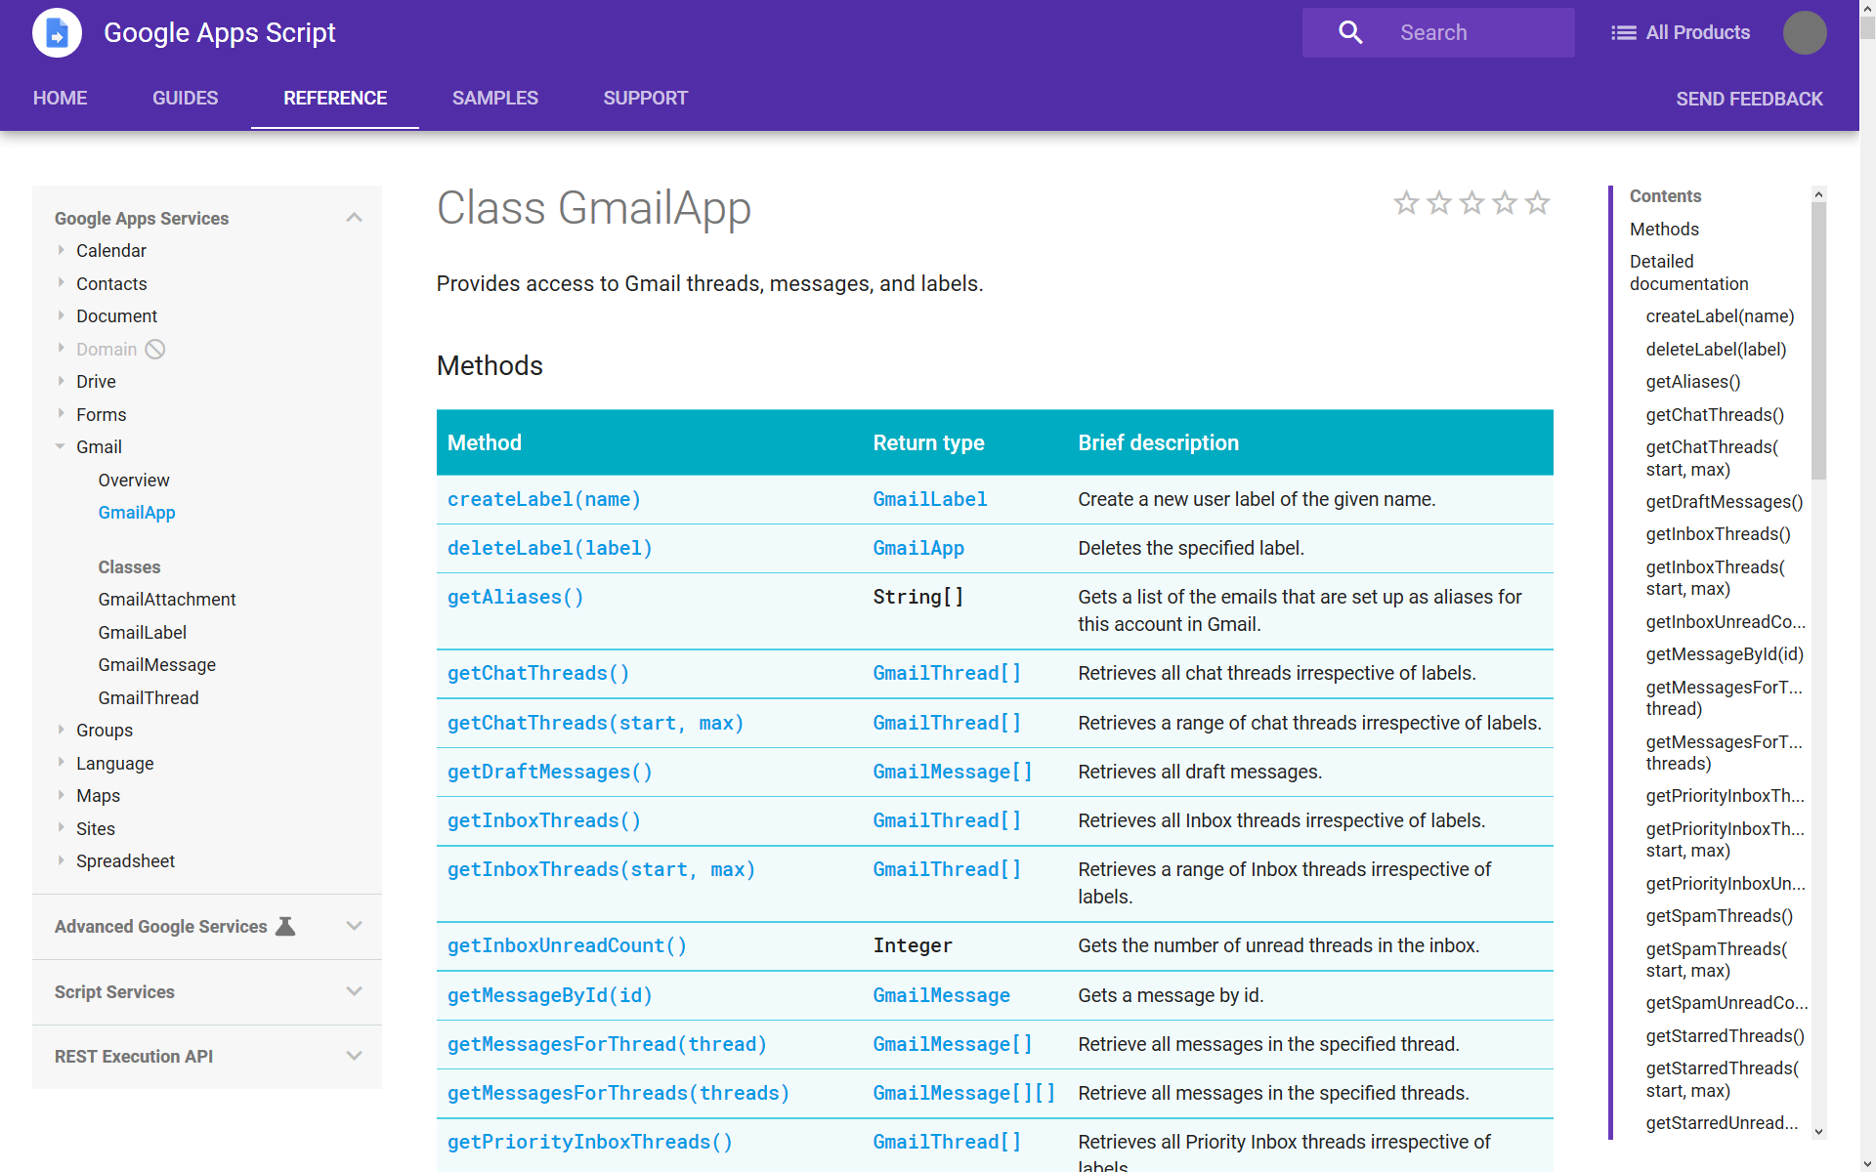Rate the page one star
This screenshot has width=1876, height=1172.
1406,202
